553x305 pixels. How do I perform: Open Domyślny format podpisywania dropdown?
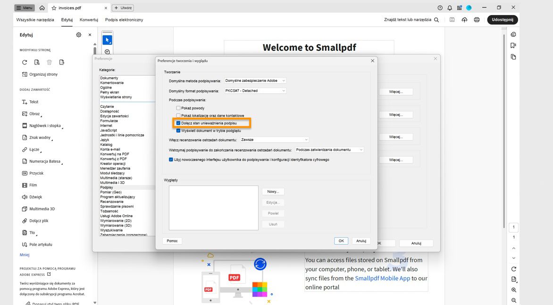[255, 91]
